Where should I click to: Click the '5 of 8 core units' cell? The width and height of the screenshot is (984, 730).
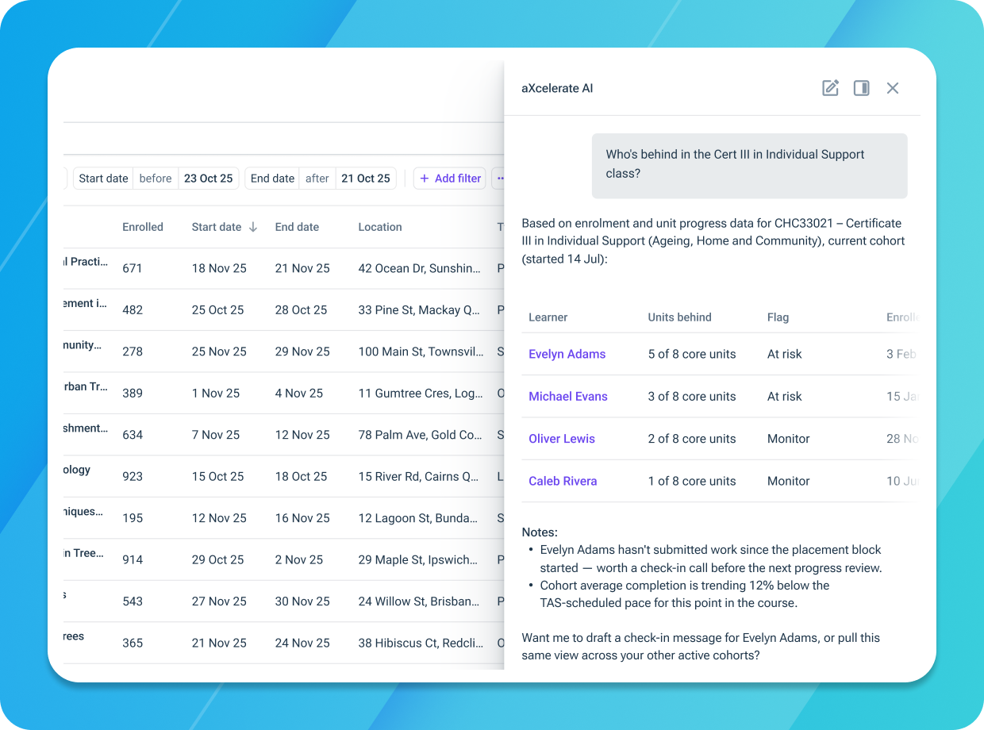tap(692, 354)
